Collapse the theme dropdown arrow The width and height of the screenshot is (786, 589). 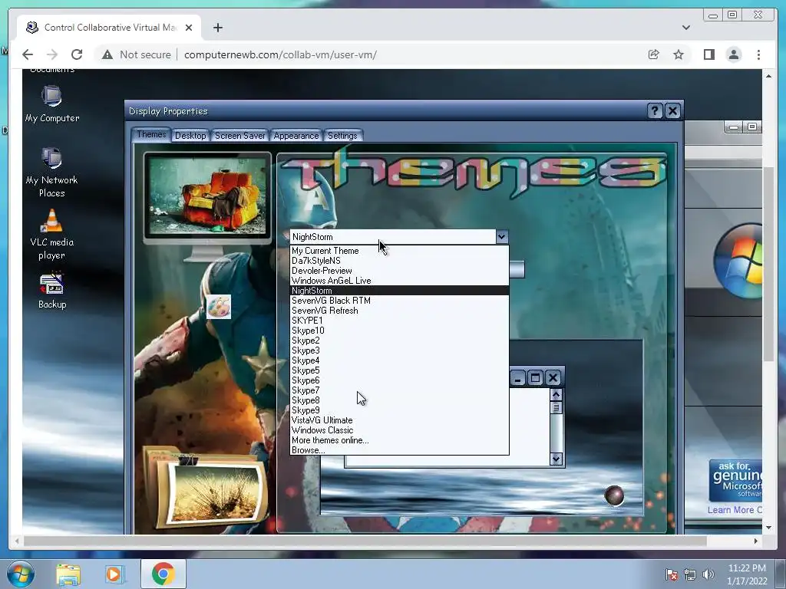tap(502, 237)
